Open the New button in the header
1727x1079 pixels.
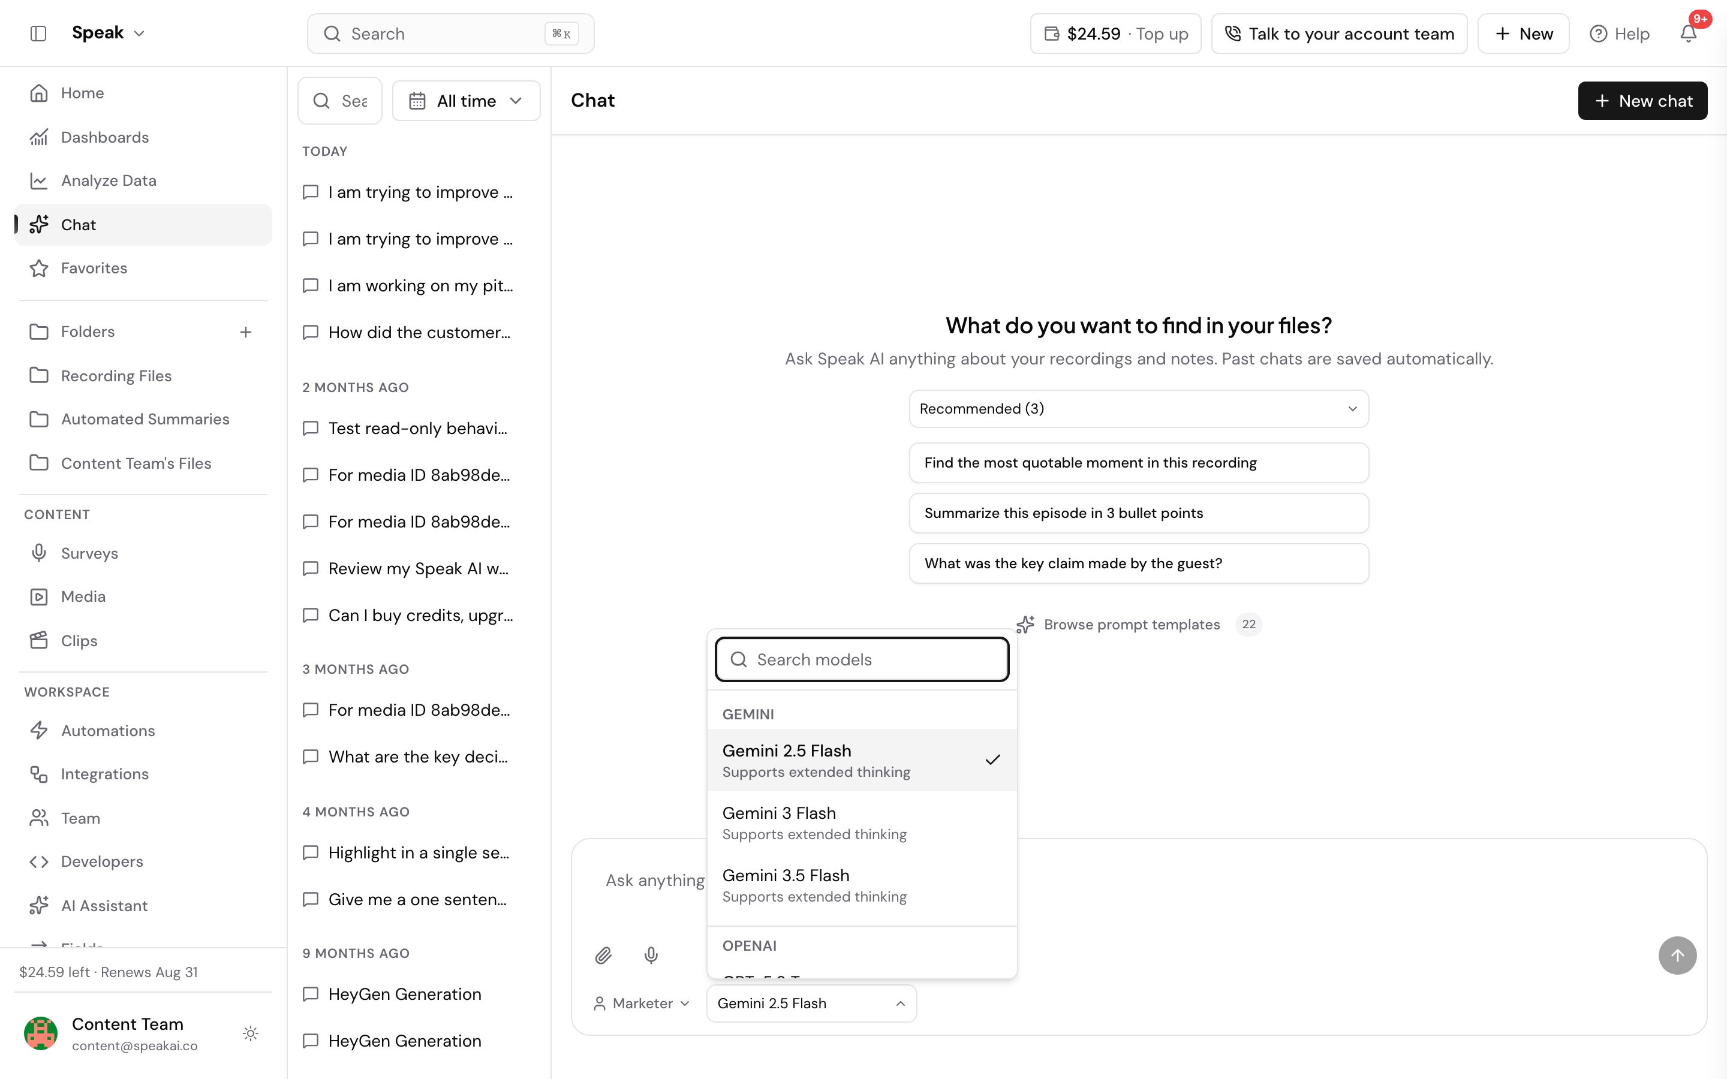click(1523, 34)
